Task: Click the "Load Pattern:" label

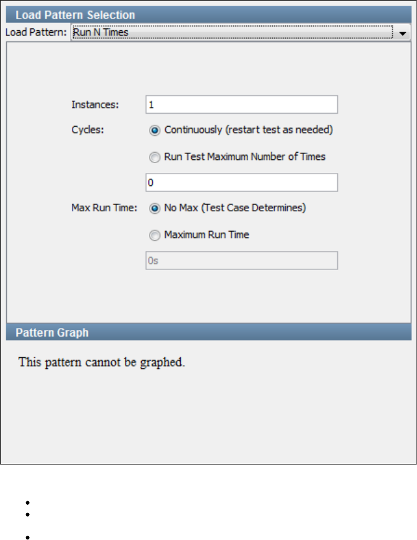Action: coord(37,33)
